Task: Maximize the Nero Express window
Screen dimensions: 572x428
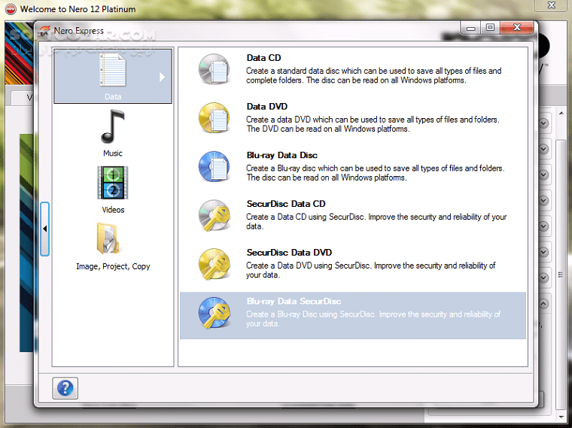Action: click(490, 28)
